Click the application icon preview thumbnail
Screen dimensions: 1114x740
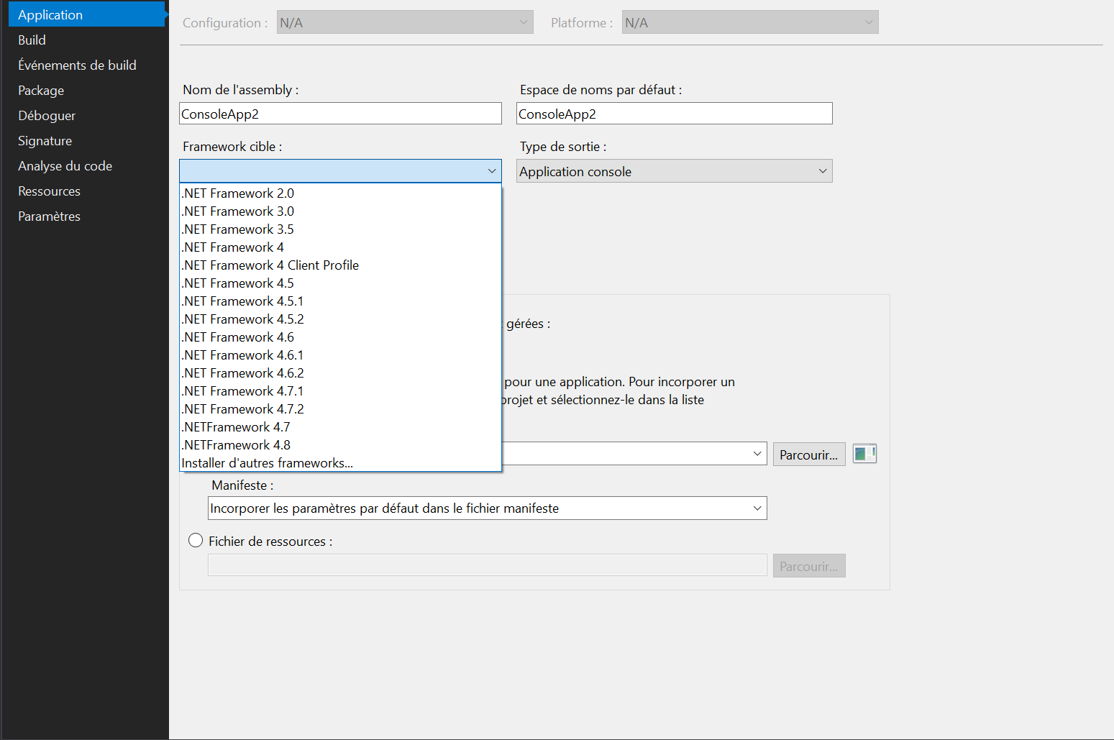click(x=864, y=453)
